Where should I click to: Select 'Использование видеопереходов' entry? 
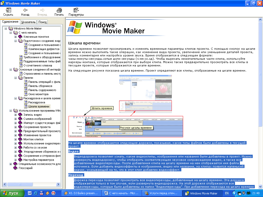(42, 143)
